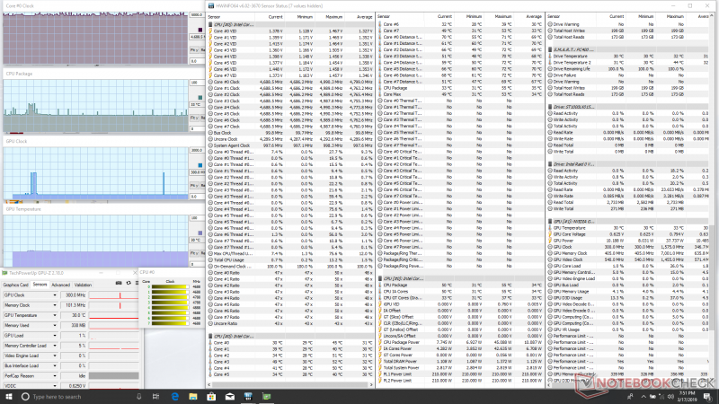The width and height of the screenshot is (719, 404).
Task: Click the network tray icon
Action: (661, 397)
